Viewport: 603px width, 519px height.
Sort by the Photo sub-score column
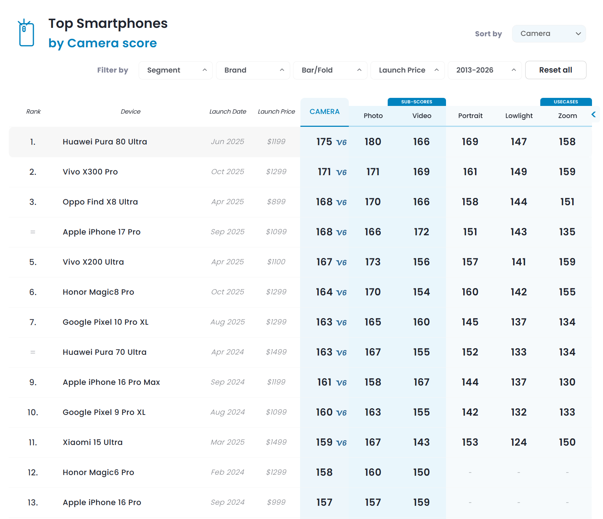pyautogui.click(x=373, y=116)
